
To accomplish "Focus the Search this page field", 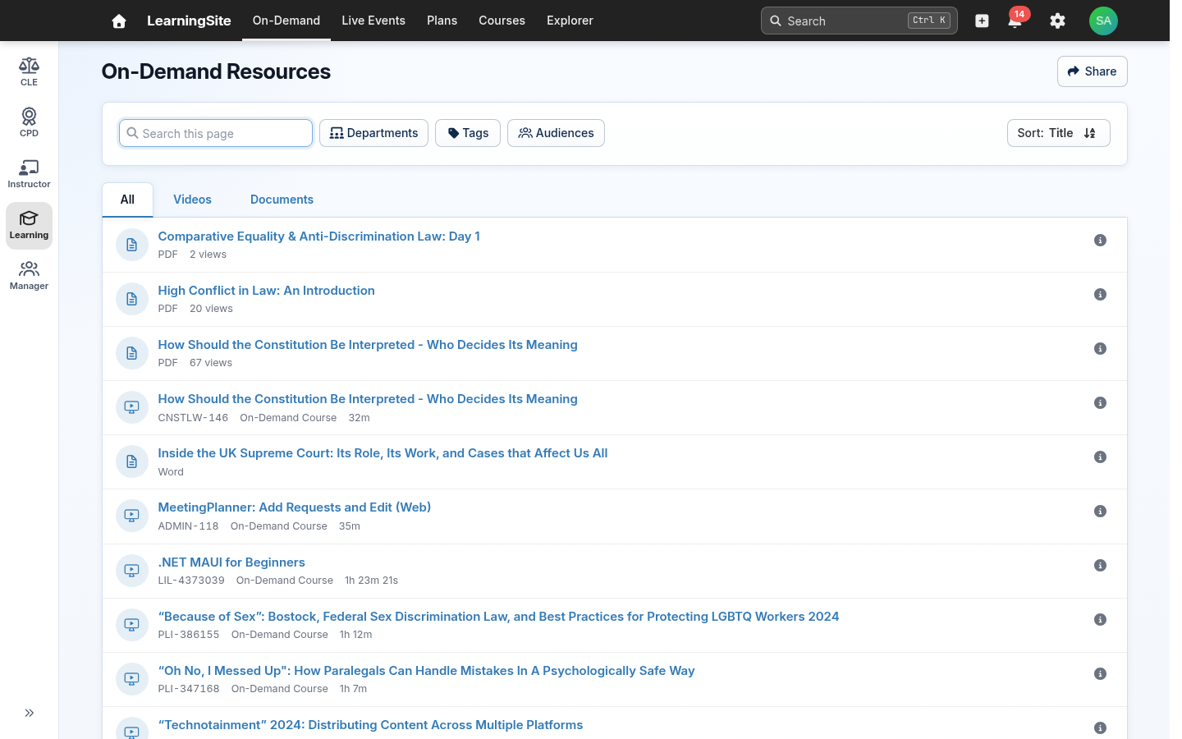I will pyautogui.click(x=216, y=133).
